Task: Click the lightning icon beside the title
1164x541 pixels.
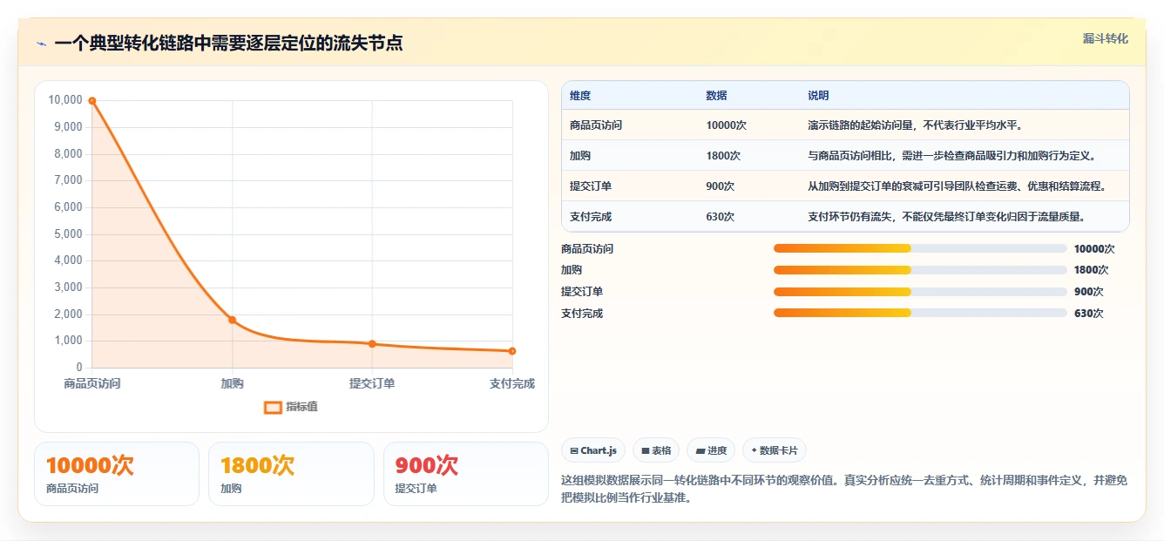Action: click(x=41, y=44)
